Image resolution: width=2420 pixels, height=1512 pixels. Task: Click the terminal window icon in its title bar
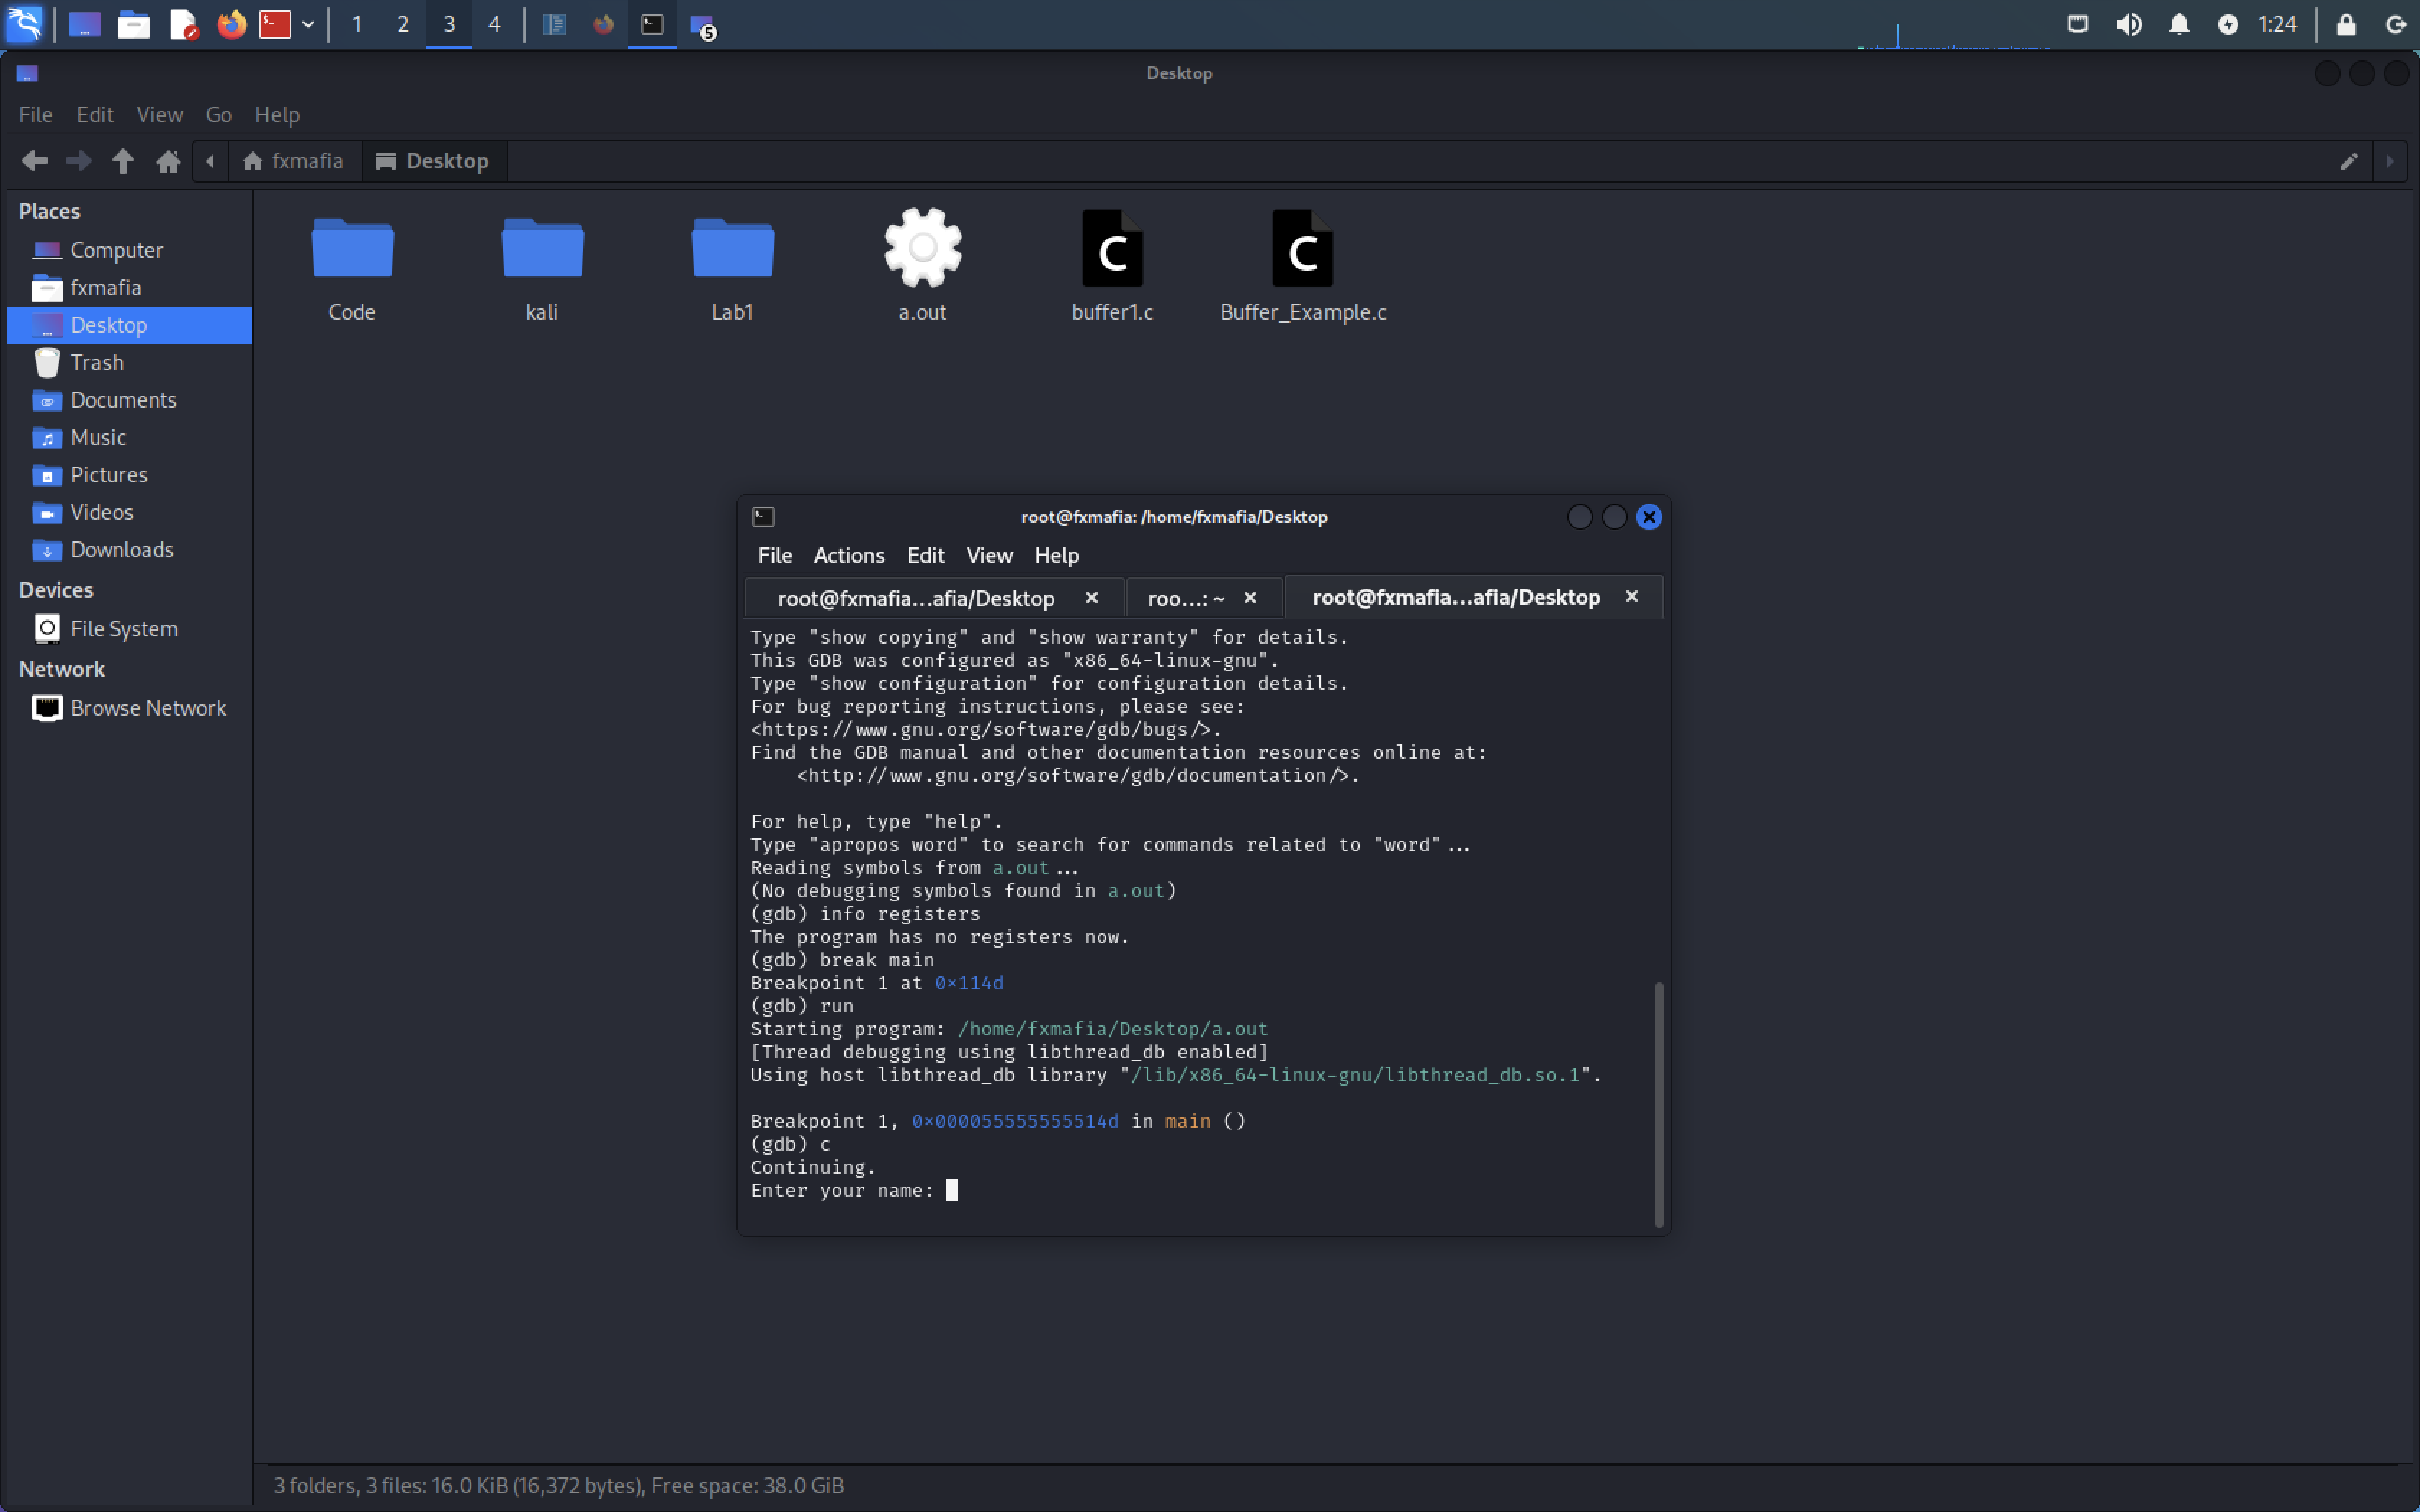(x=763, y=517)
